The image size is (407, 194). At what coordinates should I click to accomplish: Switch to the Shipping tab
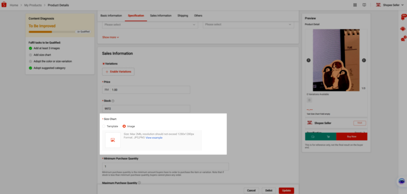pyautogui.click(x=183, y=16)
